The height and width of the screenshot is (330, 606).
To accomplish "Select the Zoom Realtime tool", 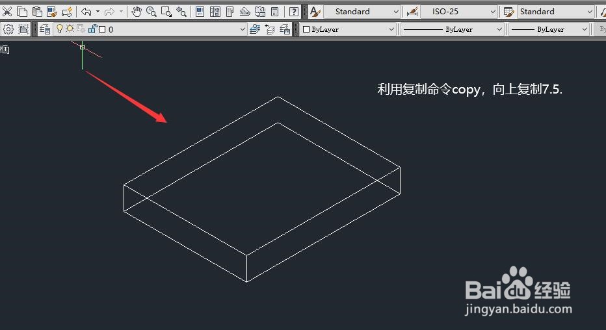I will click(151, 12).
